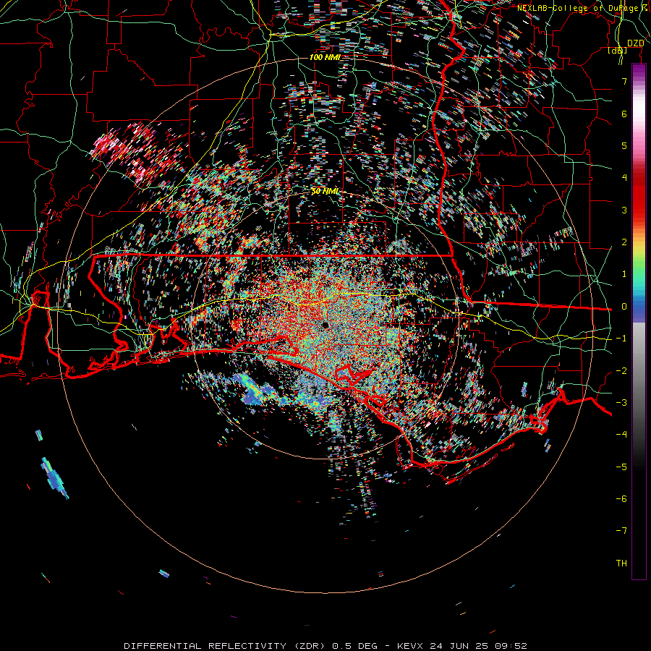Click the NEXLAB-College of DuPage credit text

[x=584, y=8]
